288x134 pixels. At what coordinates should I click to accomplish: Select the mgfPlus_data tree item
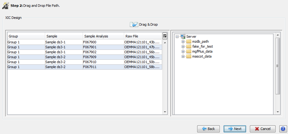[x=202, y=51]
